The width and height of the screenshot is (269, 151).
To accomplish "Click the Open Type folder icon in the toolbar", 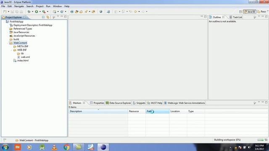I will click(76, 12).
